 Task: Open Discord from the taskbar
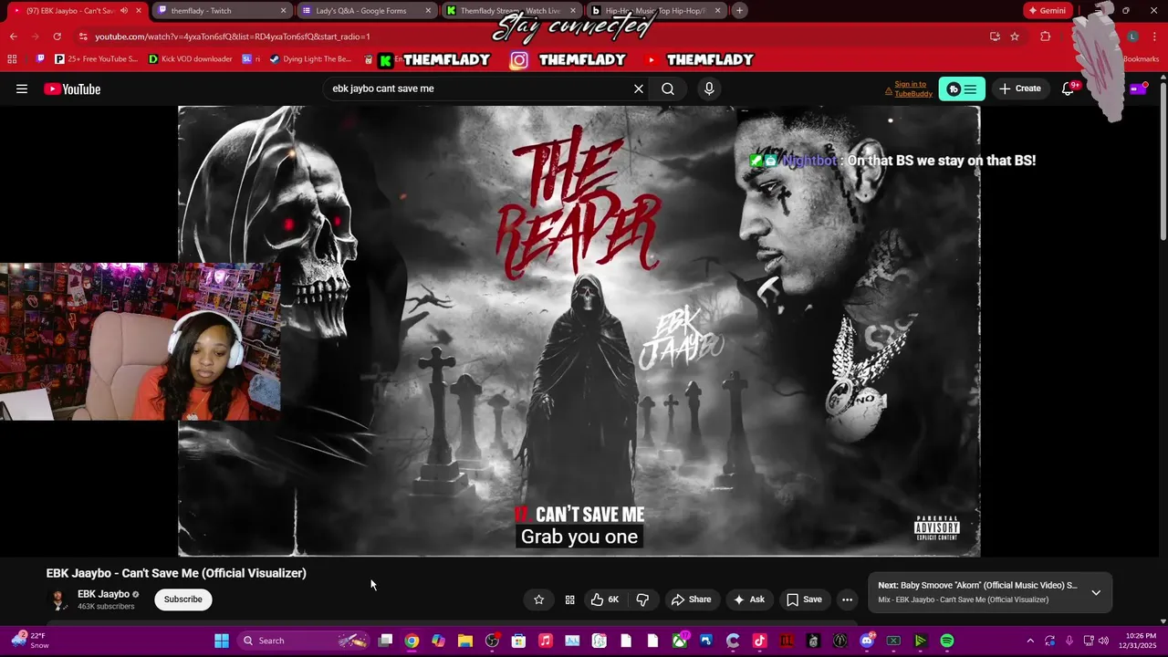(x=867, y=641)
